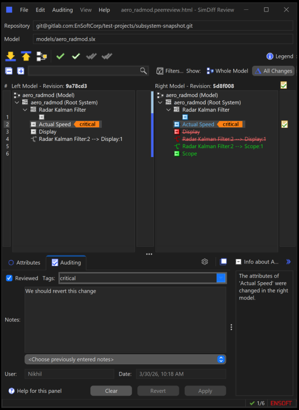
Task: Open the Auditing menu
Action: (63, 10)
